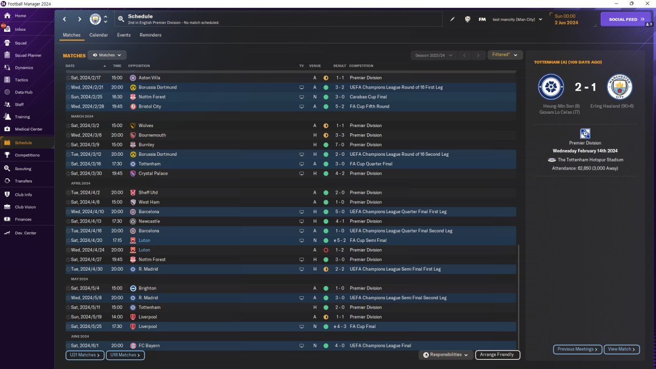
Task: Click the Tottenham badge in the match summary panel
Action: [551, 87]
